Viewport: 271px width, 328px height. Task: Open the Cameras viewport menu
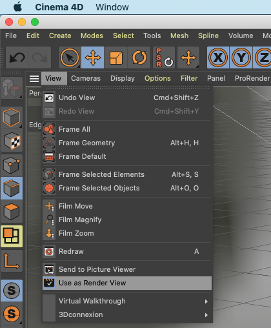(x=86, y=78)
